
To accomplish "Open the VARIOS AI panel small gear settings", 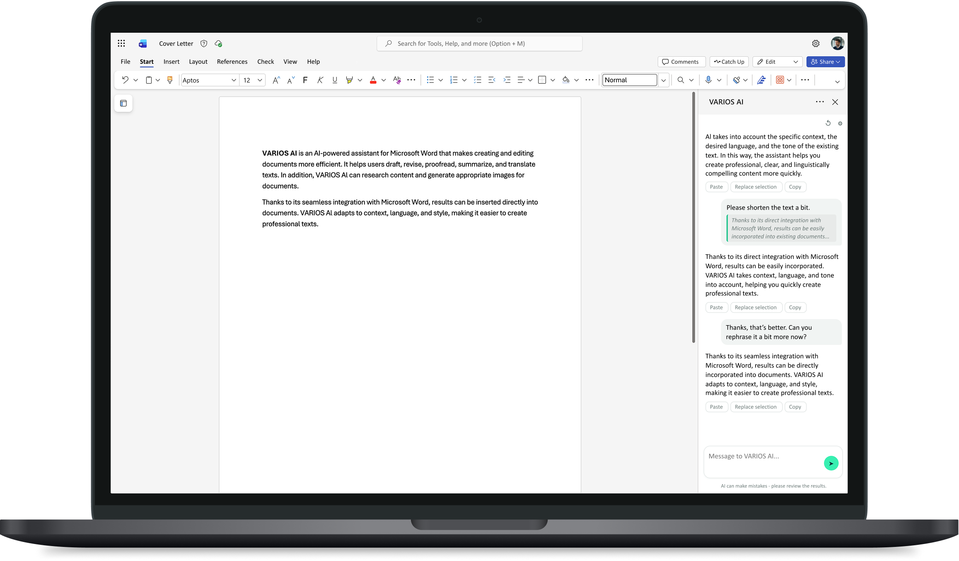I will [840, 123].
